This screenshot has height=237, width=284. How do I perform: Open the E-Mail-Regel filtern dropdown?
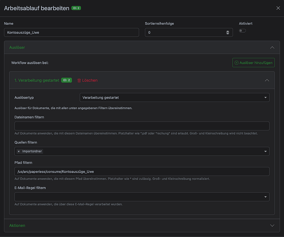click(x=142, y=197)
